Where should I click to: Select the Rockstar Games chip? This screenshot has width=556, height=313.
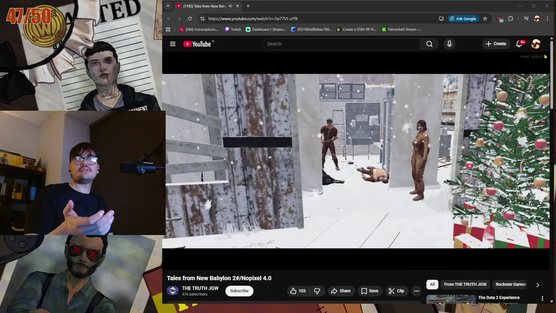pos(511,284)
